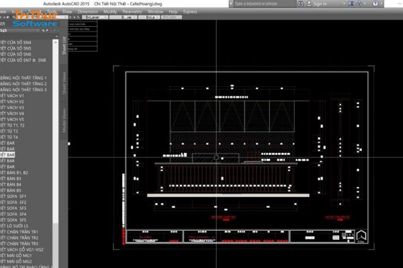This screenshot has width=403, height=268.
Task: Select sheet 'VÁCH V1'
Action: click(12, 96)
